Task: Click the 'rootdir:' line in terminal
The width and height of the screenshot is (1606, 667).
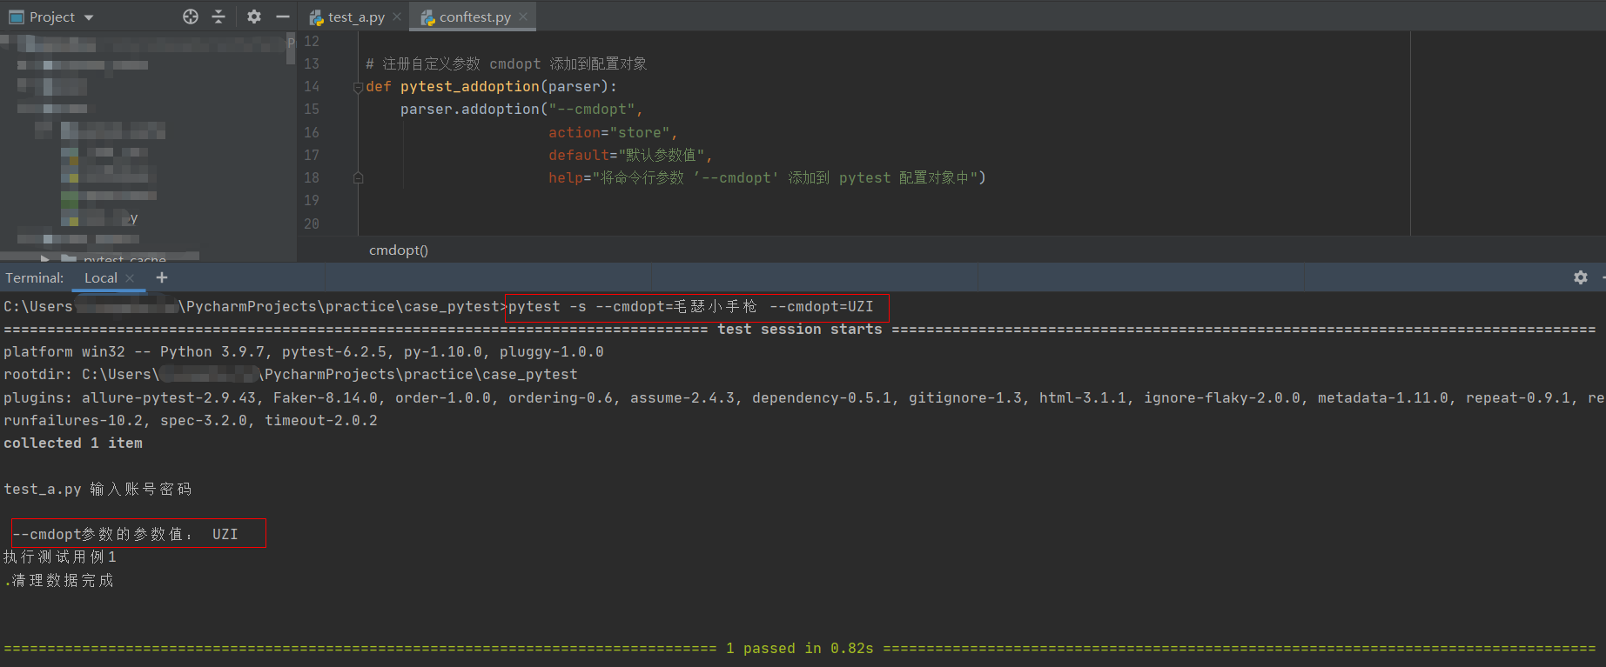Action: pos(291,375)
